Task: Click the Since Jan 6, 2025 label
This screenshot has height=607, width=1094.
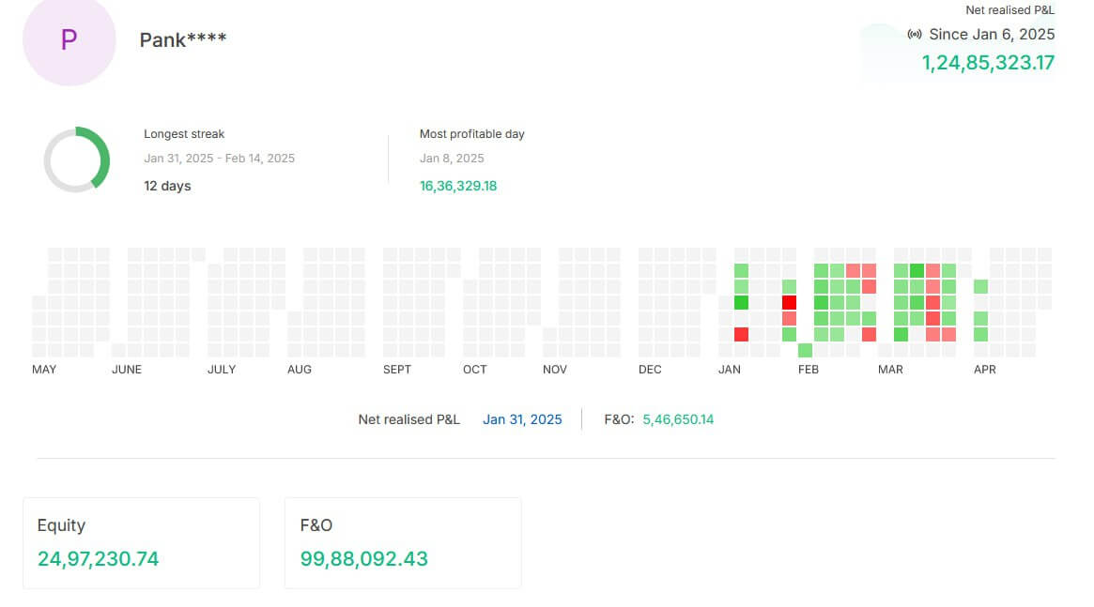Action: point(992,34)
